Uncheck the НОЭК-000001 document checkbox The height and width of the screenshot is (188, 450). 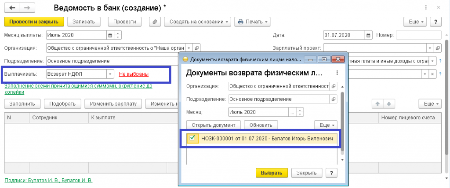(x=192, y=138)
